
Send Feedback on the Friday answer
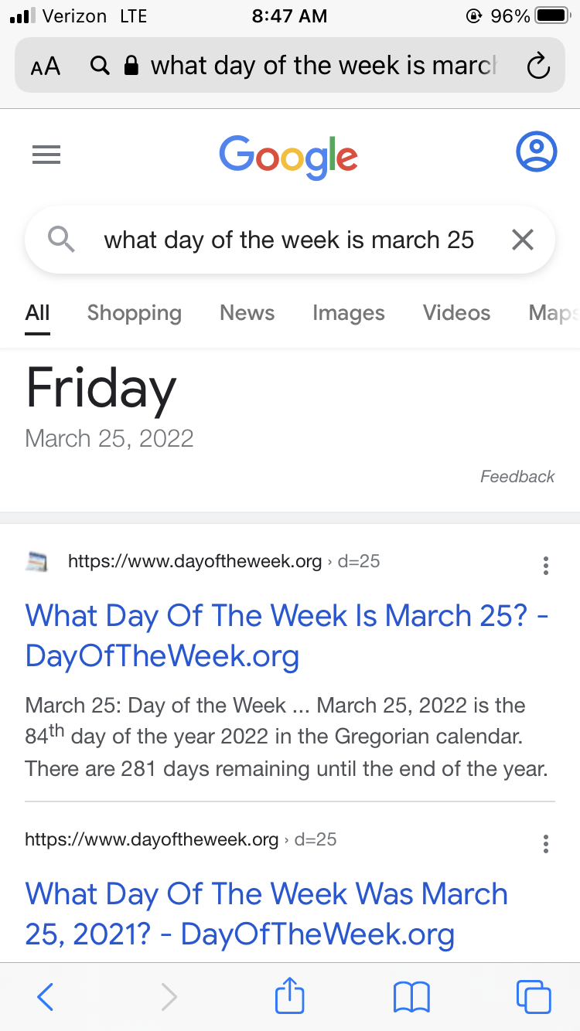[517, 476]
